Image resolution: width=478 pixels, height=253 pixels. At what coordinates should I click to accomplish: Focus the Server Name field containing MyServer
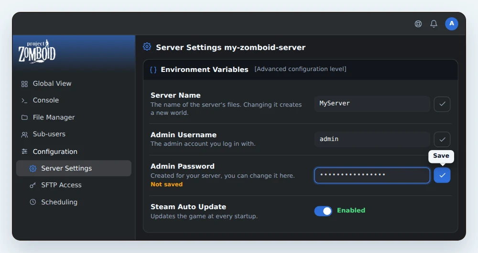372,104
